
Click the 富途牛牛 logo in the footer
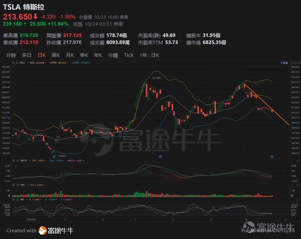click(56, 230)
